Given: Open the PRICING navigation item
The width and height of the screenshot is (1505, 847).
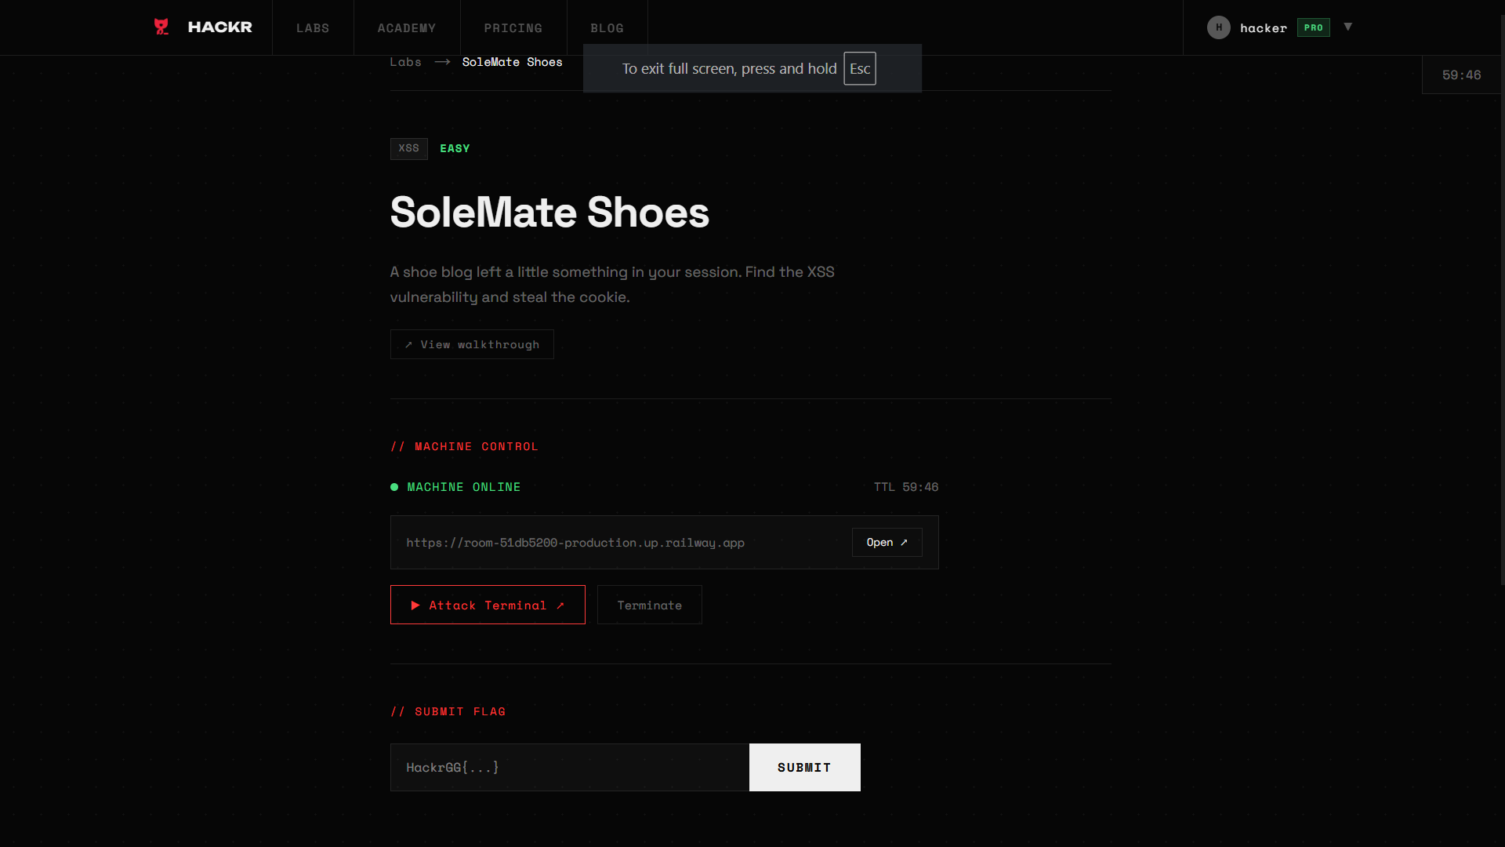Looking at the screenshot, I should coord(513,28).
